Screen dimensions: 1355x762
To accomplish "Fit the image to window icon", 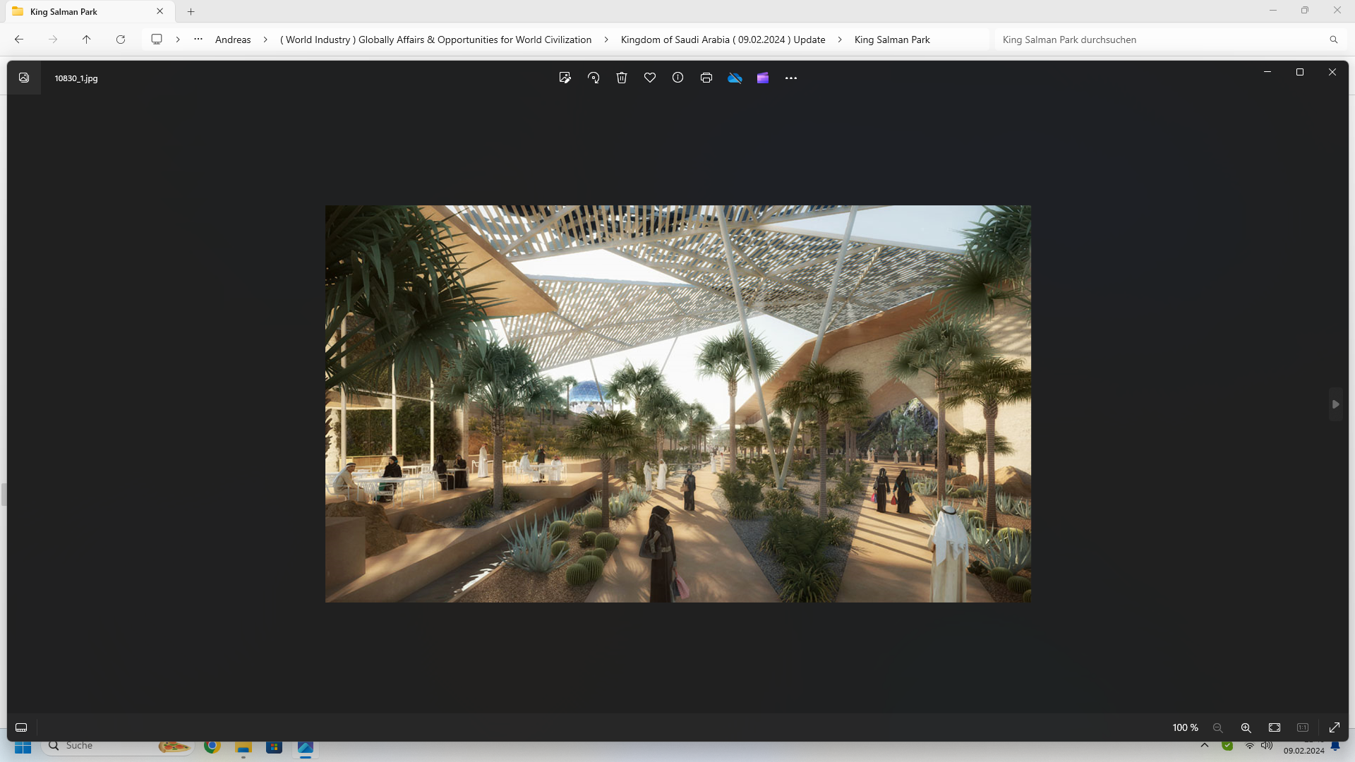I will point(1275,727).
